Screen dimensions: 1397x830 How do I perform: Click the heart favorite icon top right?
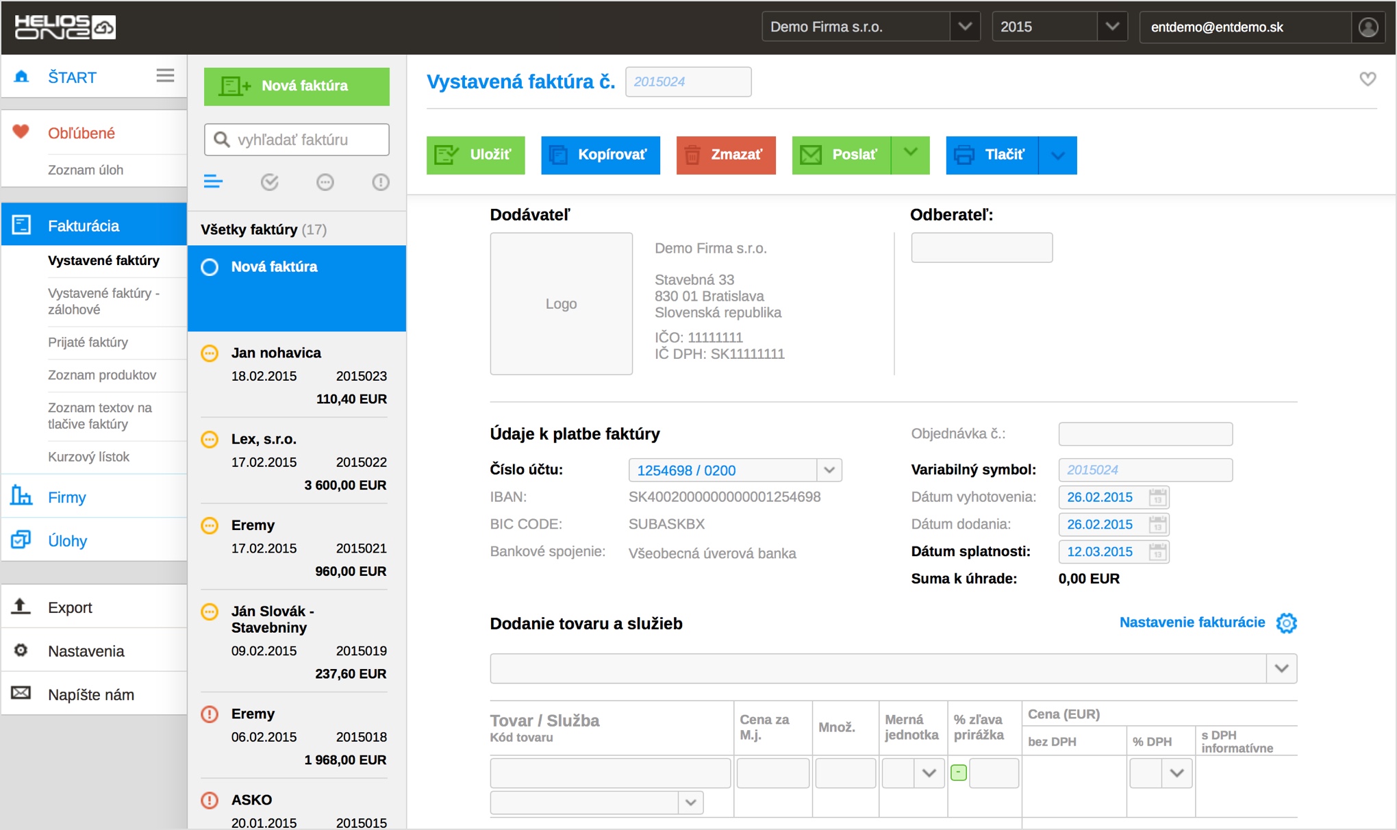(x=1367, y=79)
